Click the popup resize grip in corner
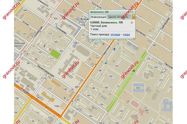The width and height of the screenshot is (187, 124). [x=134, y=38]
